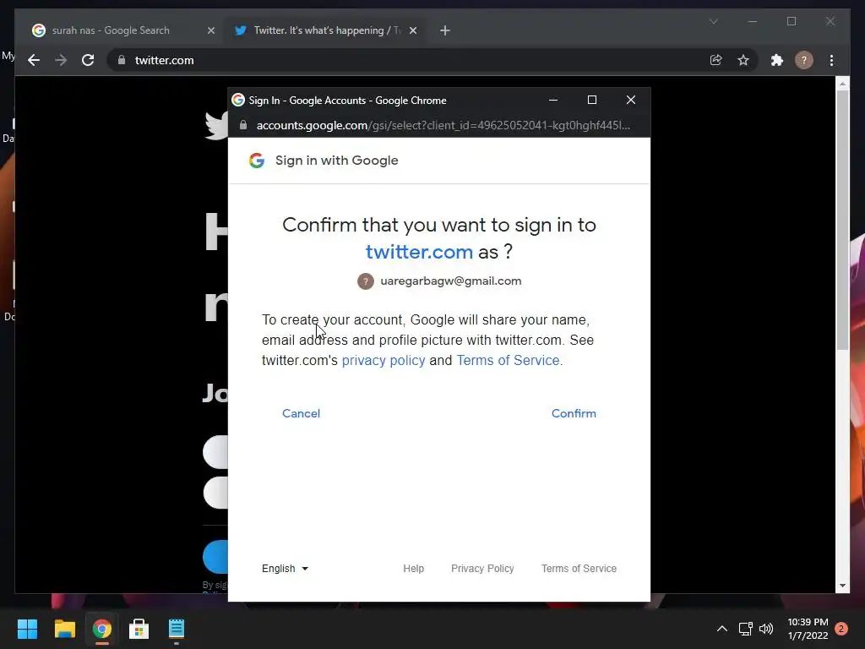Expand the English language dropdown
The width and height of the screenshot is (865, 649).
[x=285, y=569]
